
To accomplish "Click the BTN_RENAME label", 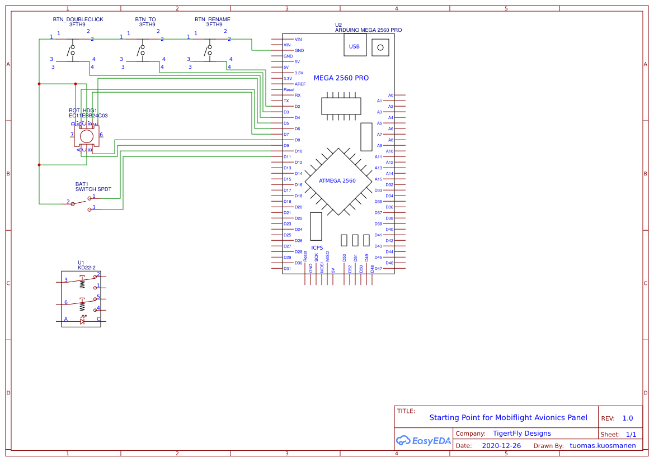I will [x=213, y=20].
